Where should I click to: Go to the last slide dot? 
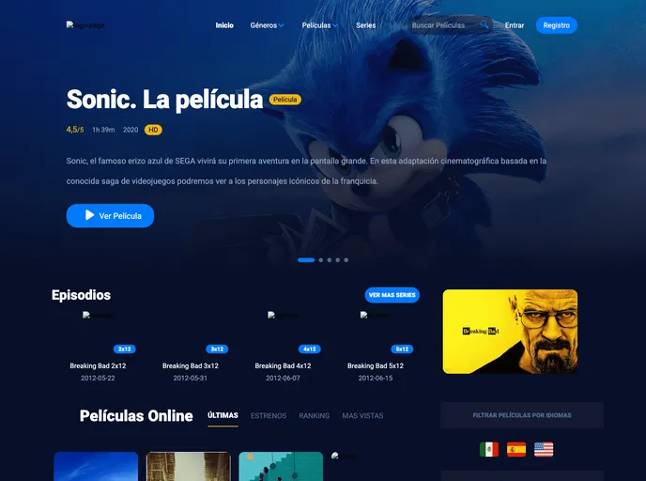pyautogui.click(x=346, y=260)
